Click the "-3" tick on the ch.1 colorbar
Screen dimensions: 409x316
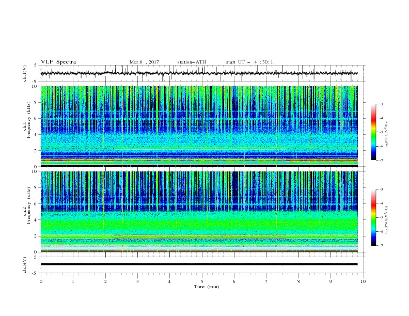click(x=381, y=104)
